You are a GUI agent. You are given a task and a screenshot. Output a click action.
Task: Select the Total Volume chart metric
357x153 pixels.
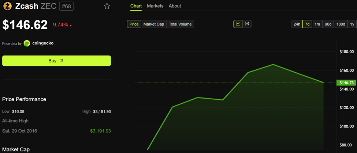[180, 24]
